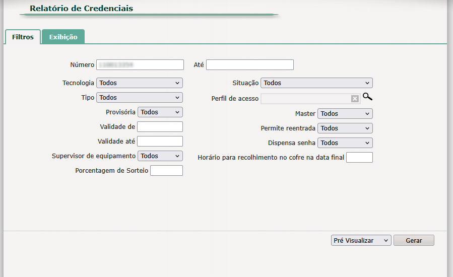
Task: Focus the Número input field
Action: click(140, 64)
